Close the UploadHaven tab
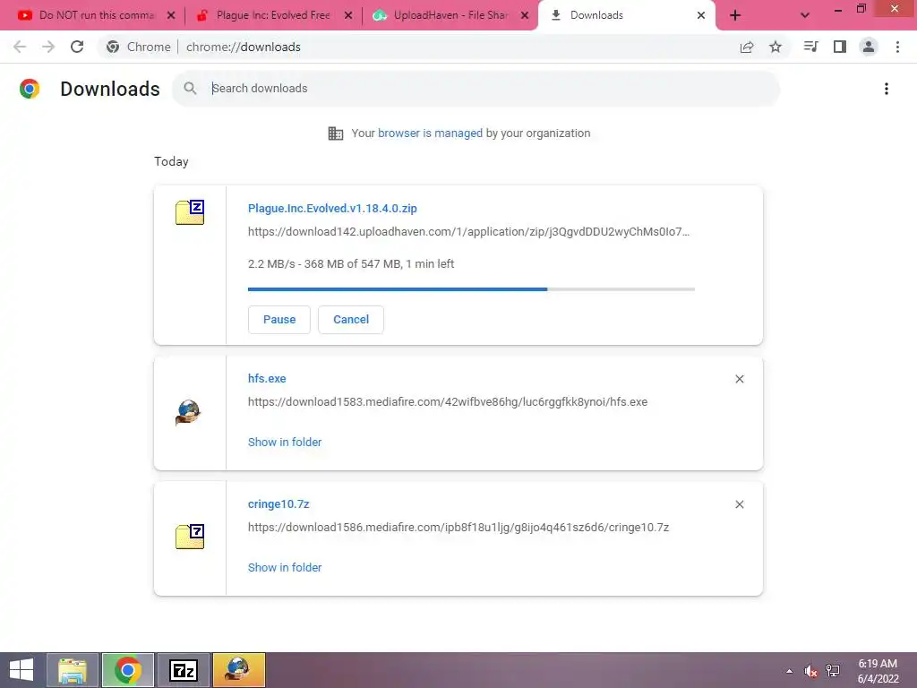Screen dimensions: 917x688 pos(525,15)
